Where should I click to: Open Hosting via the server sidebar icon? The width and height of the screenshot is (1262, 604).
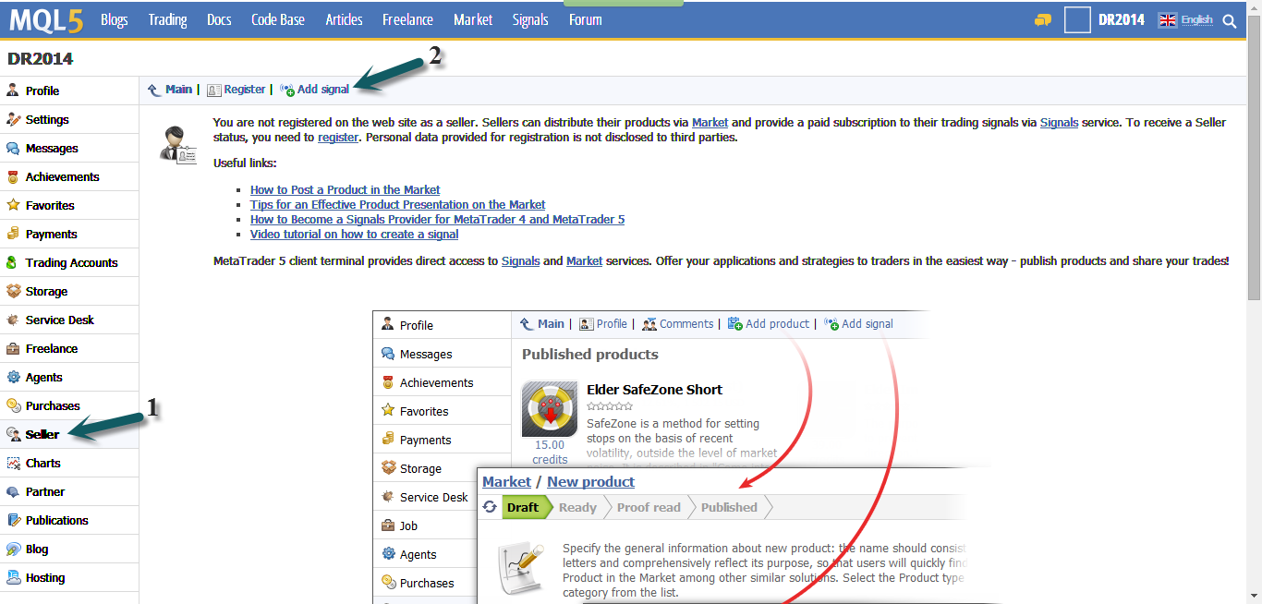click(13, 577)
